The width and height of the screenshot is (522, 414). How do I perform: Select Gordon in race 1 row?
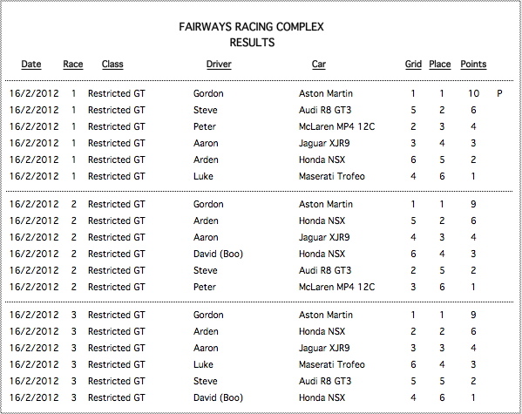click(208, 93)
